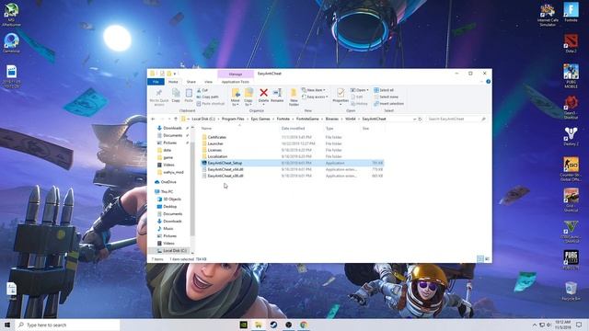This screenshot has width=589, height=331.
Task: Click the New folder icon
Action: 294,97
